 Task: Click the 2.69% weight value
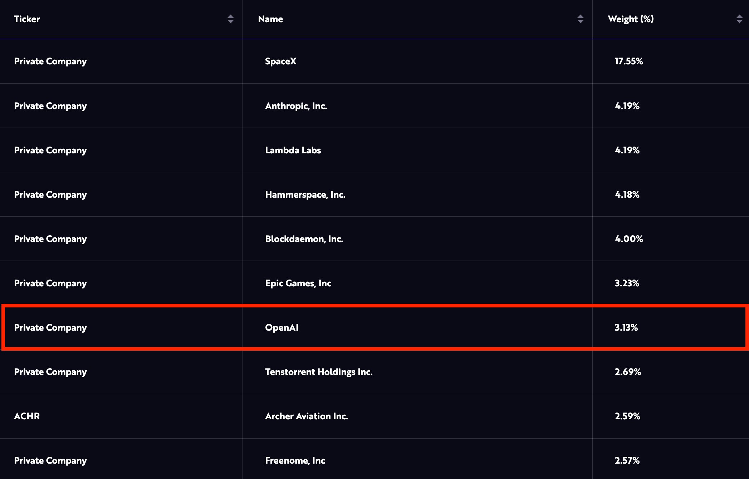click(x=628, y=372)
